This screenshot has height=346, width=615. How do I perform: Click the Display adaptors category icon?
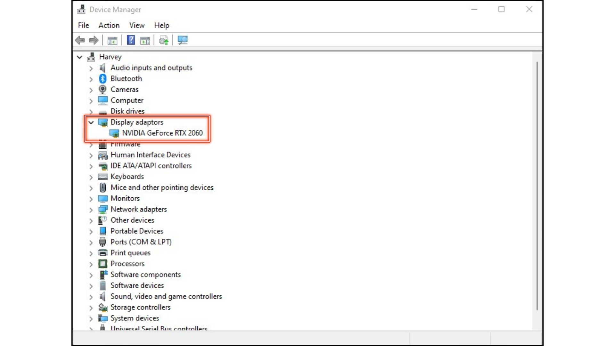(102, 122)
